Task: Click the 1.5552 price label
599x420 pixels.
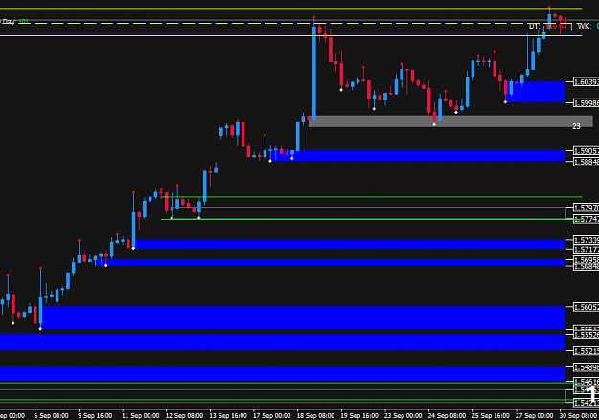Action: click(586, 335)
